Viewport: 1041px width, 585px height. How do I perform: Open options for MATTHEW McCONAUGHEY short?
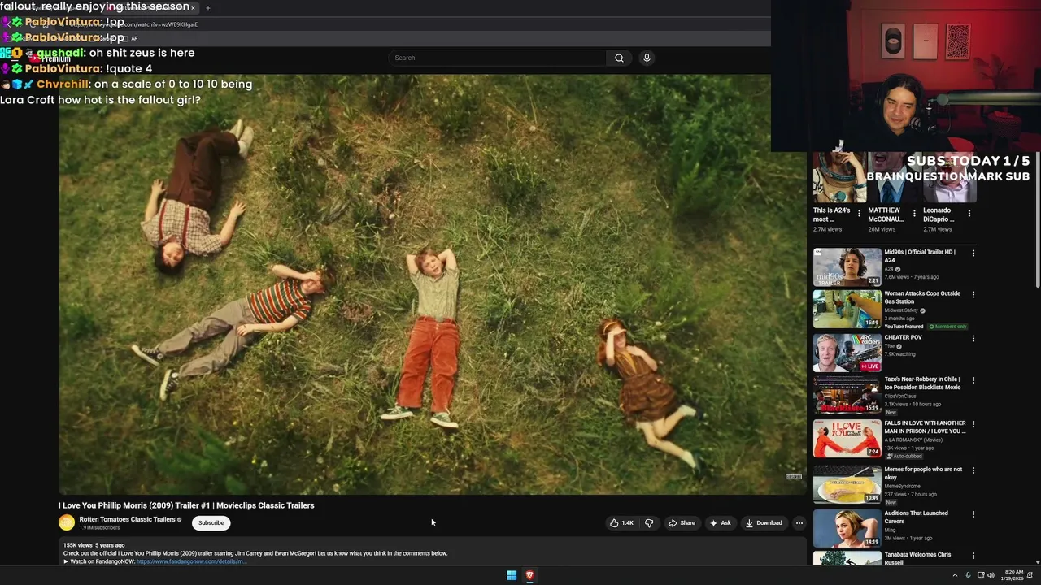(x=914, y=214)
